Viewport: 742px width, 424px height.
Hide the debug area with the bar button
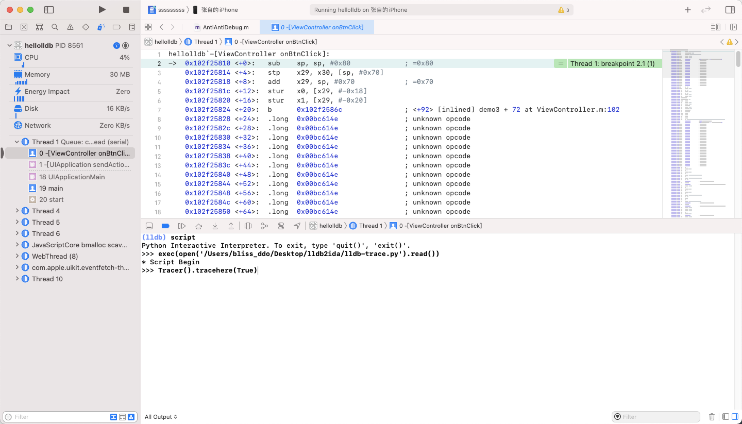point(149,226)
